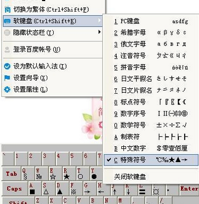Click the K key with down arrow
Image resolution: width=199 pixels, height=204 pixels.
pyautogui.click(x=131, y=190)
